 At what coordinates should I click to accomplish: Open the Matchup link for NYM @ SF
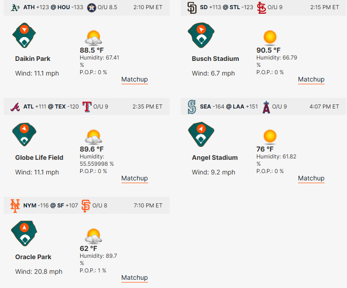pos(134,277)
